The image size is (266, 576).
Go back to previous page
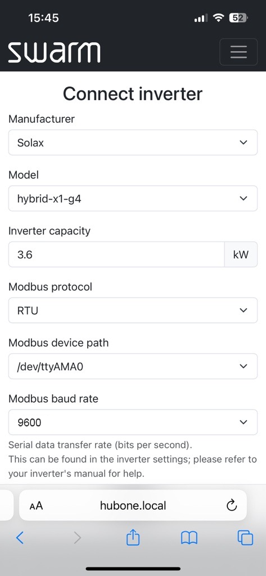(x=20, y=538)
